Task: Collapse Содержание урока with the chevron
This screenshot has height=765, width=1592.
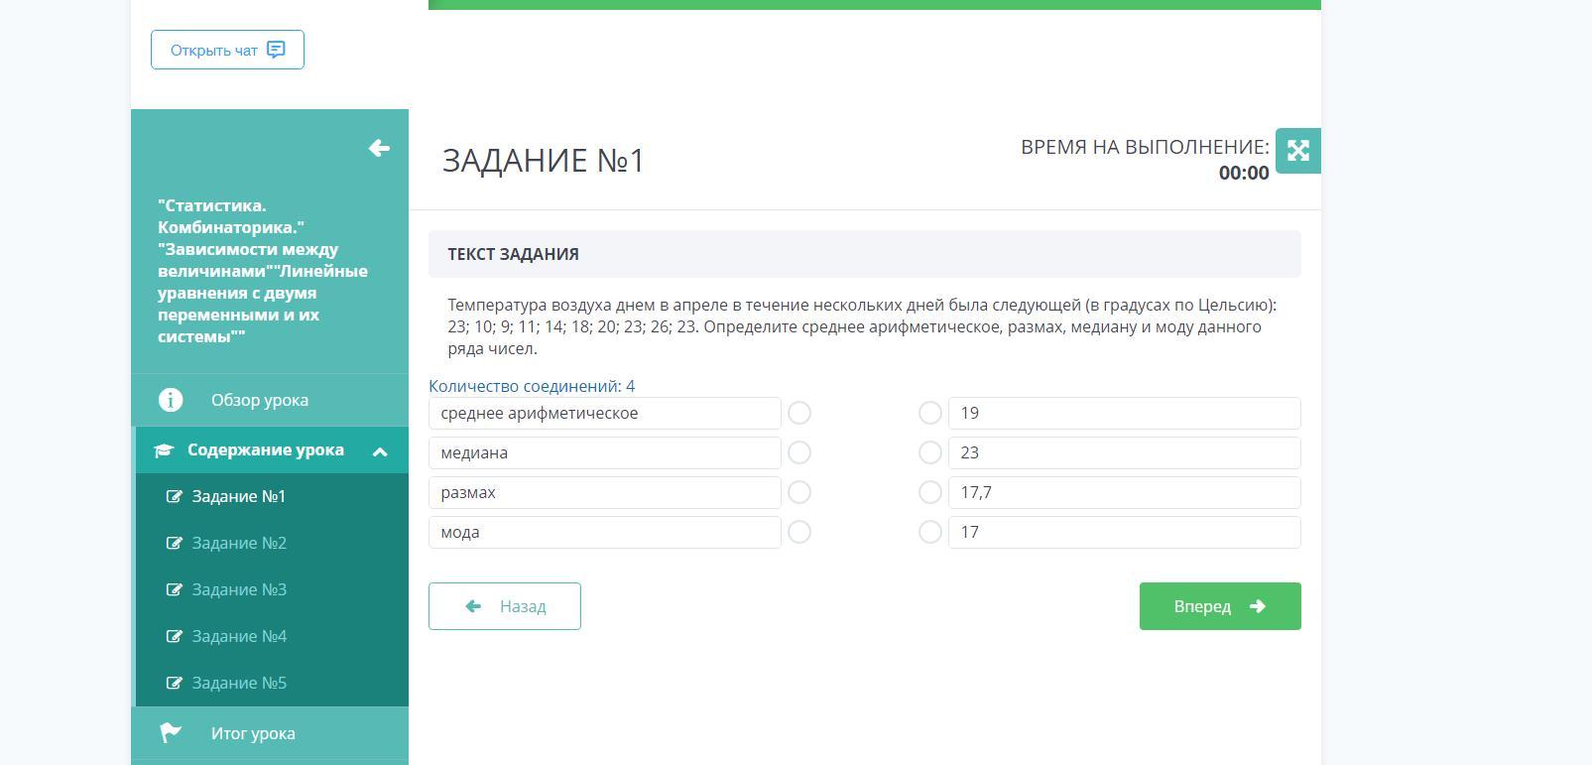Action: pyautogui.click(x=380, y=451)
